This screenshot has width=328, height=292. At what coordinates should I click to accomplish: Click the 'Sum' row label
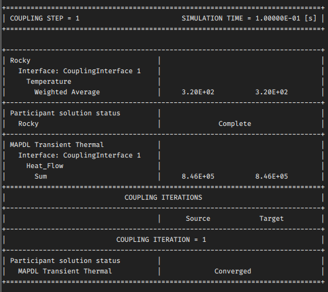click(40, 177)
